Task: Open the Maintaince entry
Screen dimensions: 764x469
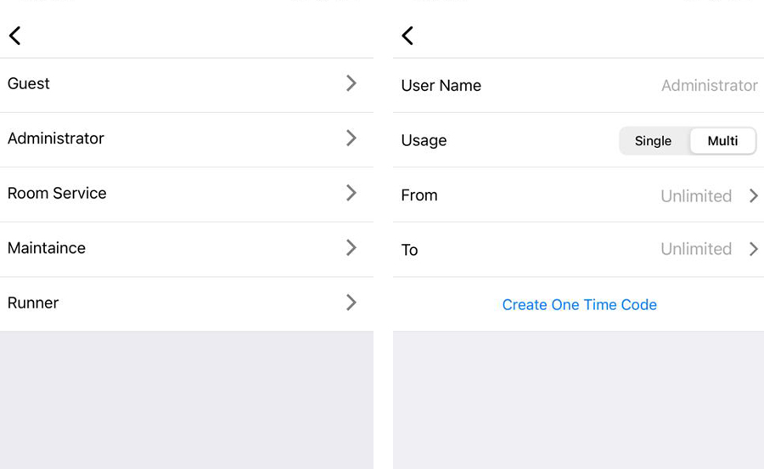Action: click(47, 248)
